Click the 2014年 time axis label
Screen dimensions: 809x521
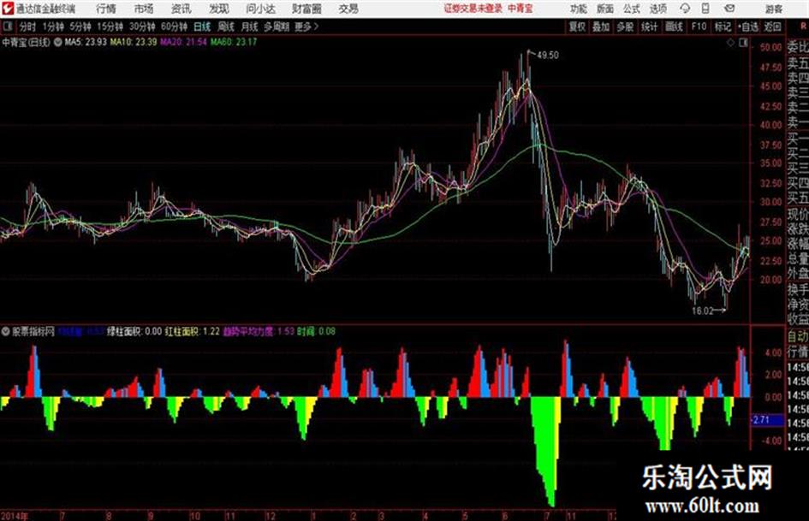15,516
